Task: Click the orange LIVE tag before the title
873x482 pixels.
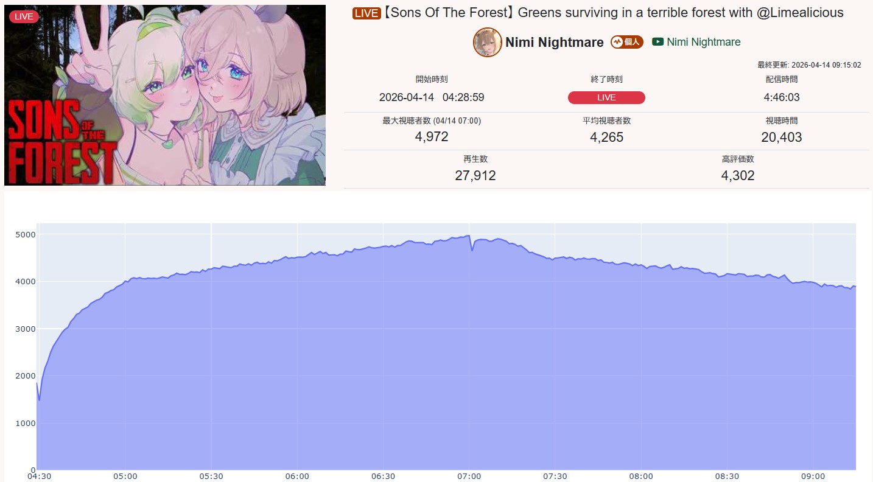Action: (366, 13)
